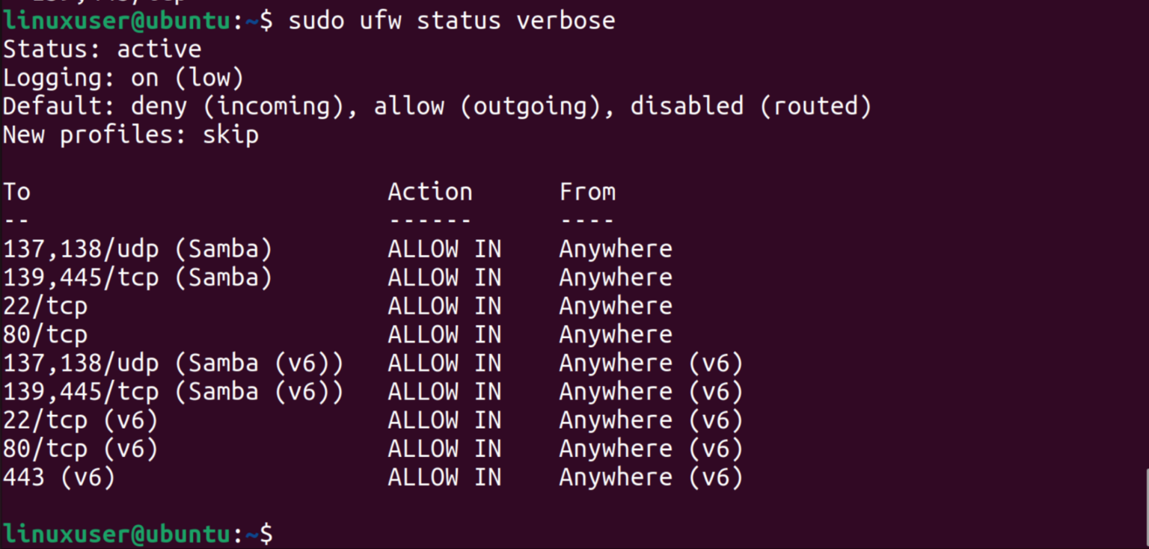Click the '443 (v6)' rule entry
1149x549 pixels.
point(59,477)
